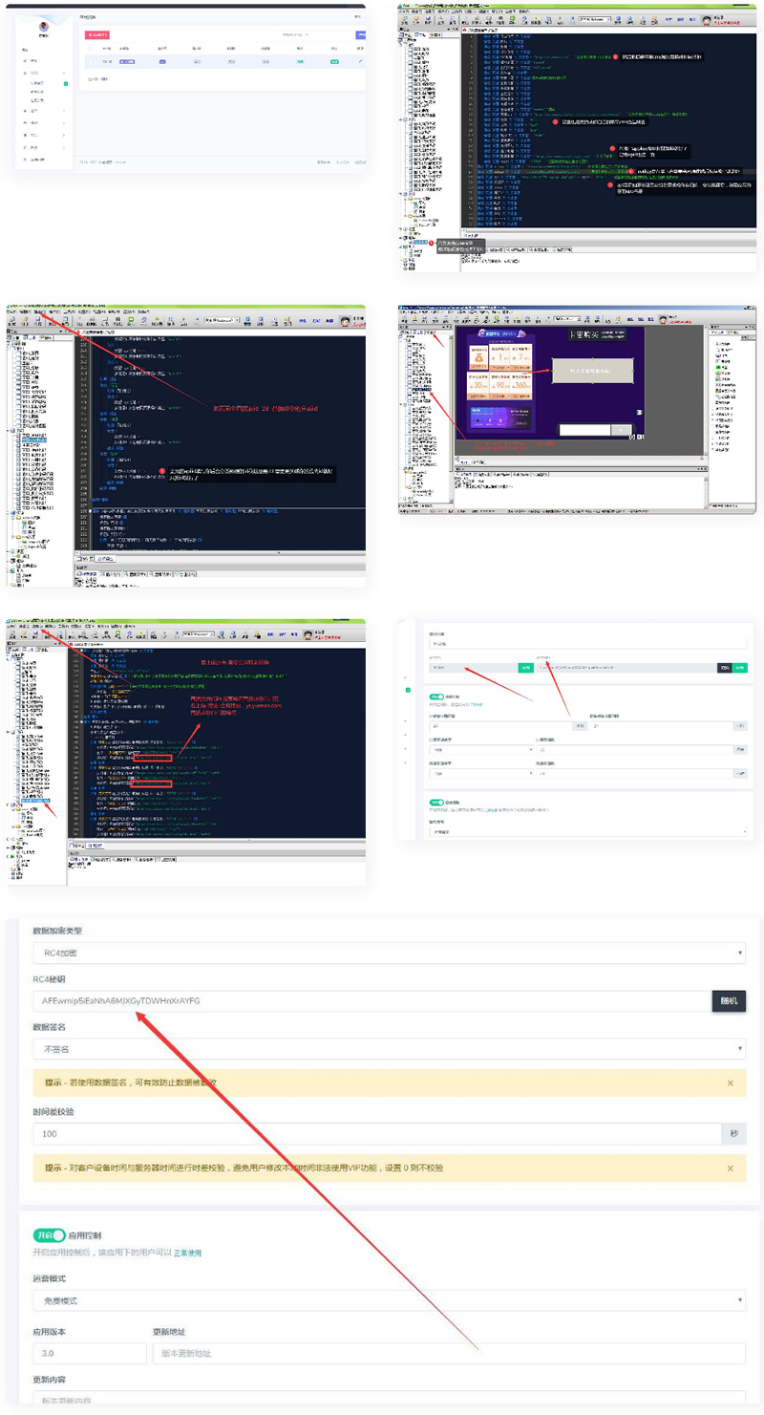764x1415 pixels.
Task: Click the user avatar in the admin sidebar
Action: coord(42,28)
